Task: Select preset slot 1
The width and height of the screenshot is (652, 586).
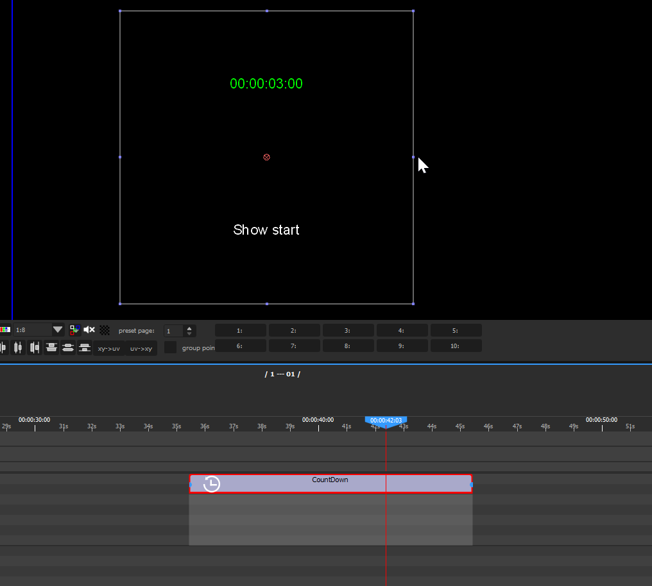Action: click(x=240, y=331)
